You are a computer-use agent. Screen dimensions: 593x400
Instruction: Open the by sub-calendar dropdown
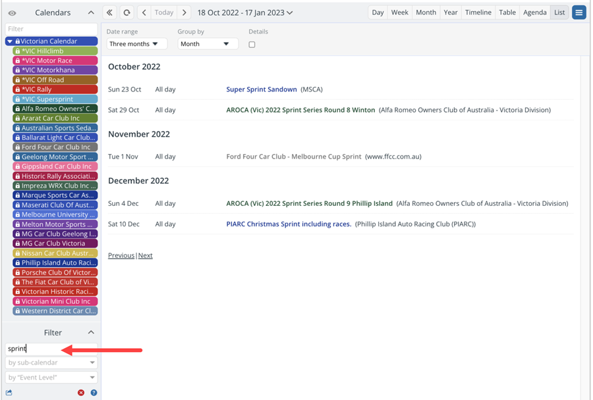point(51,362)
